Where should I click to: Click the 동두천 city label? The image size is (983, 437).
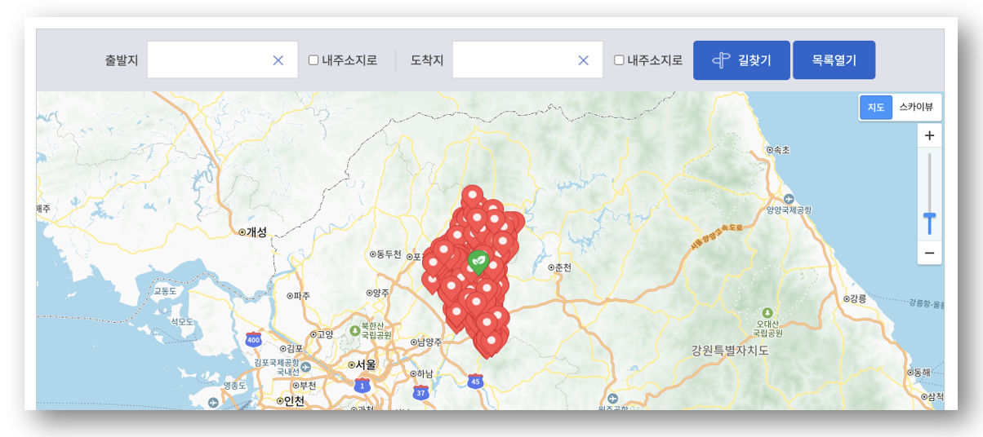coord(388,254)
